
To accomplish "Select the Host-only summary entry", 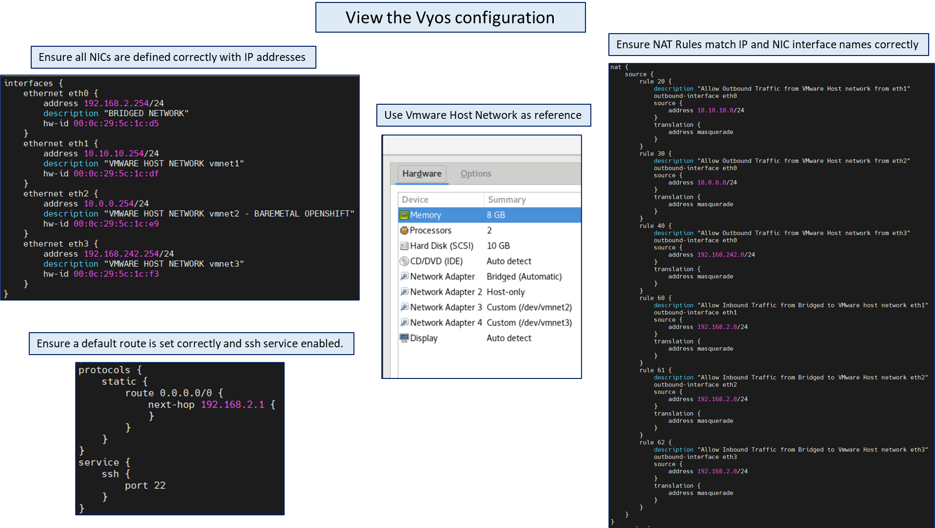I will (x=506, y=292).
